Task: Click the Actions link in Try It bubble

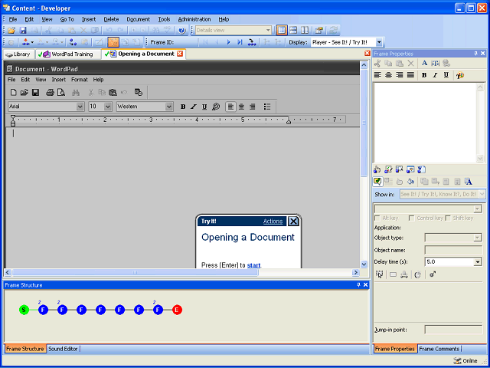Action: (273, 222)
